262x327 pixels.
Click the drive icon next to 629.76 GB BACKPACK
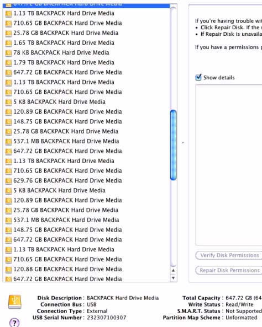click(8, 181)
